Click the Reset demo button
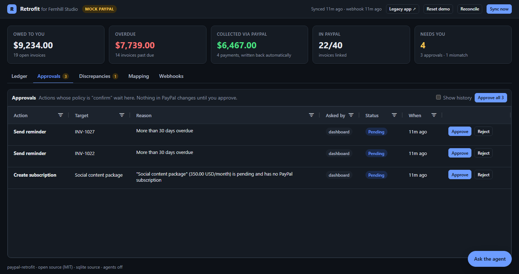The height and width of the screenshot is (274, 519). coord(438,9)
